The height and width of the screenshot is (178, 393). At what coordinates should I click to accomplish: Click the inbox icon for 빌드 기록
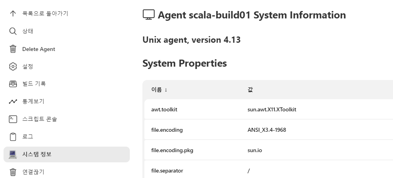pos(13,84)
